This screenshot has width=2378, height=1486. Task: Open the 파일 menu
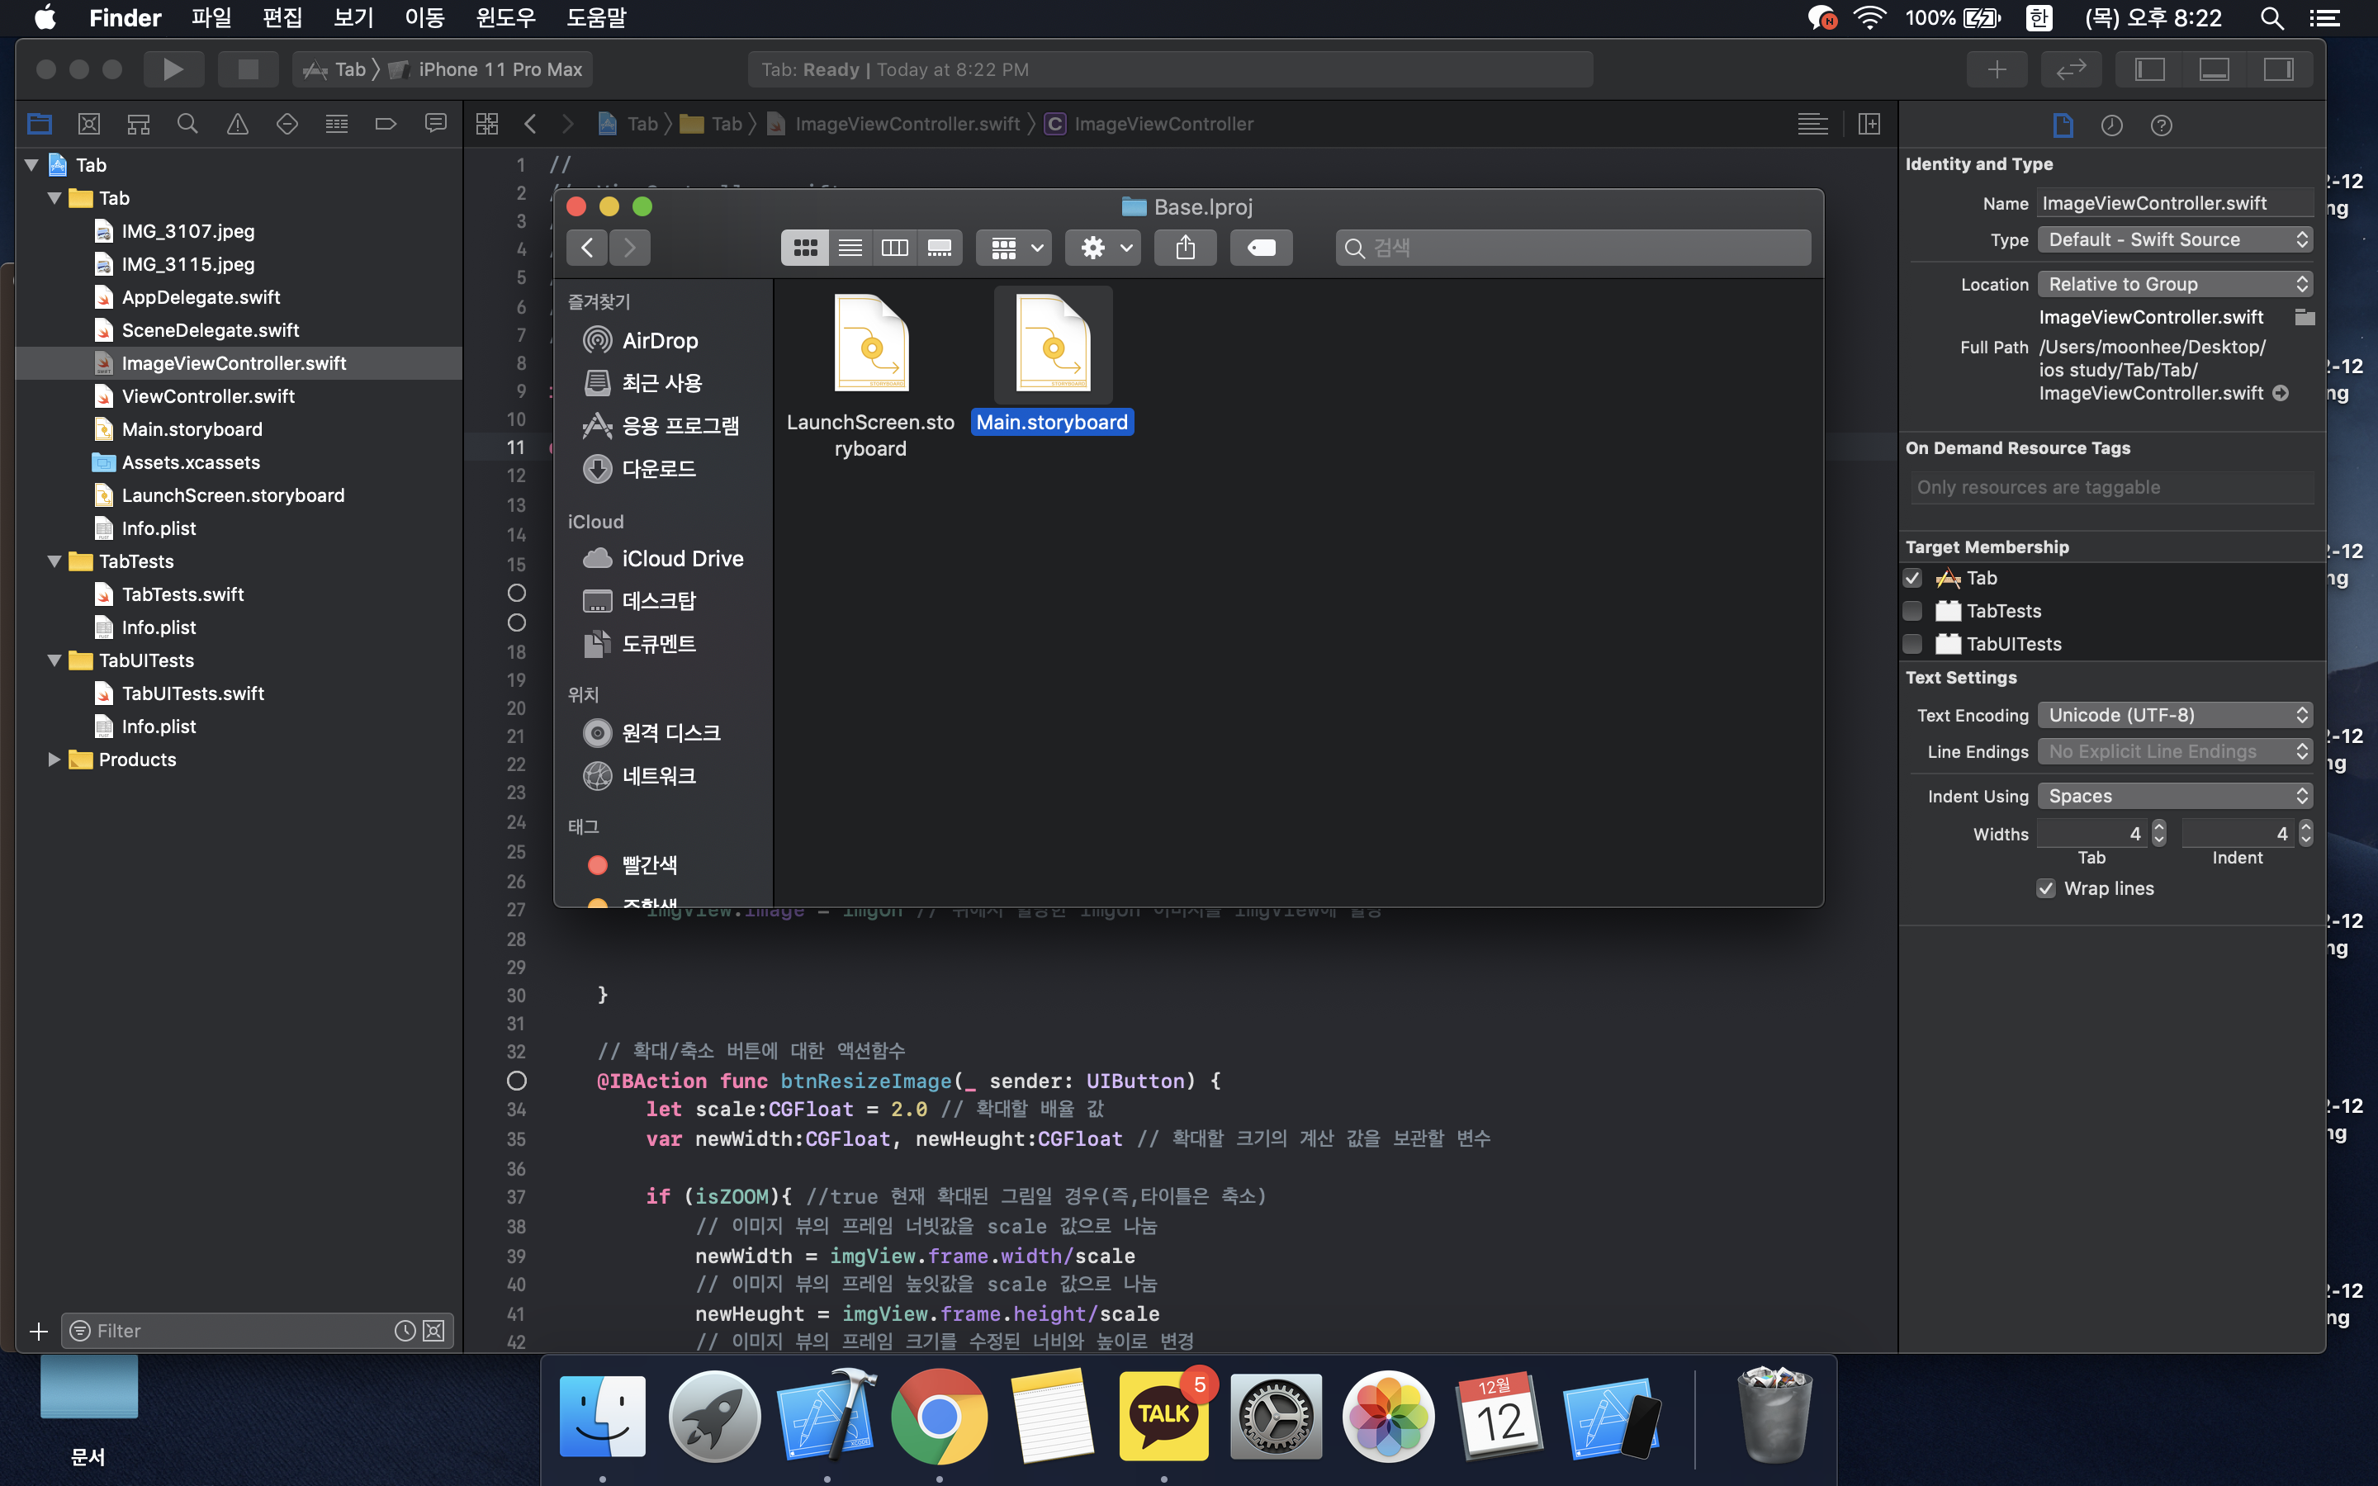coord(211,17)
